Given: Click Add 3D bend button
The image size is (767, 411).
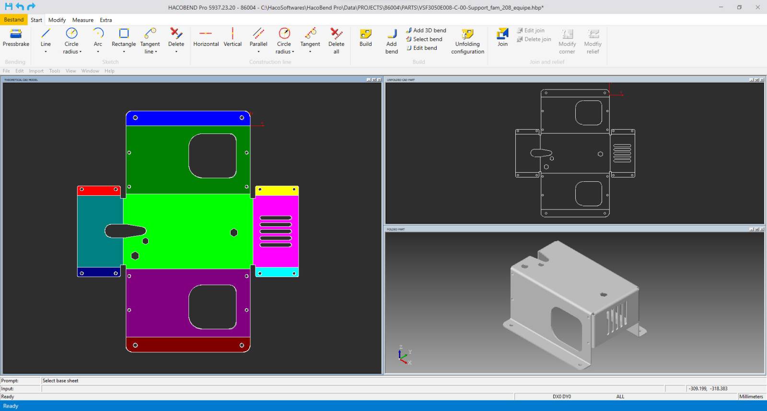Looking at the screenshot, I should coord(426,30).
